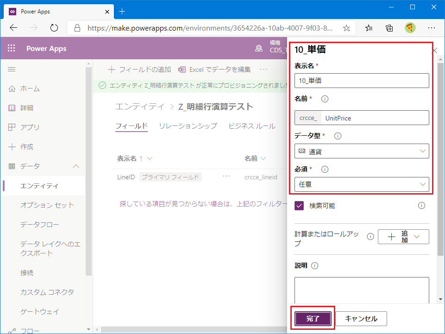This screenshot has height=334, width=445.
Task: Select エンティティ in the sidebar
Action: [39, 186]
